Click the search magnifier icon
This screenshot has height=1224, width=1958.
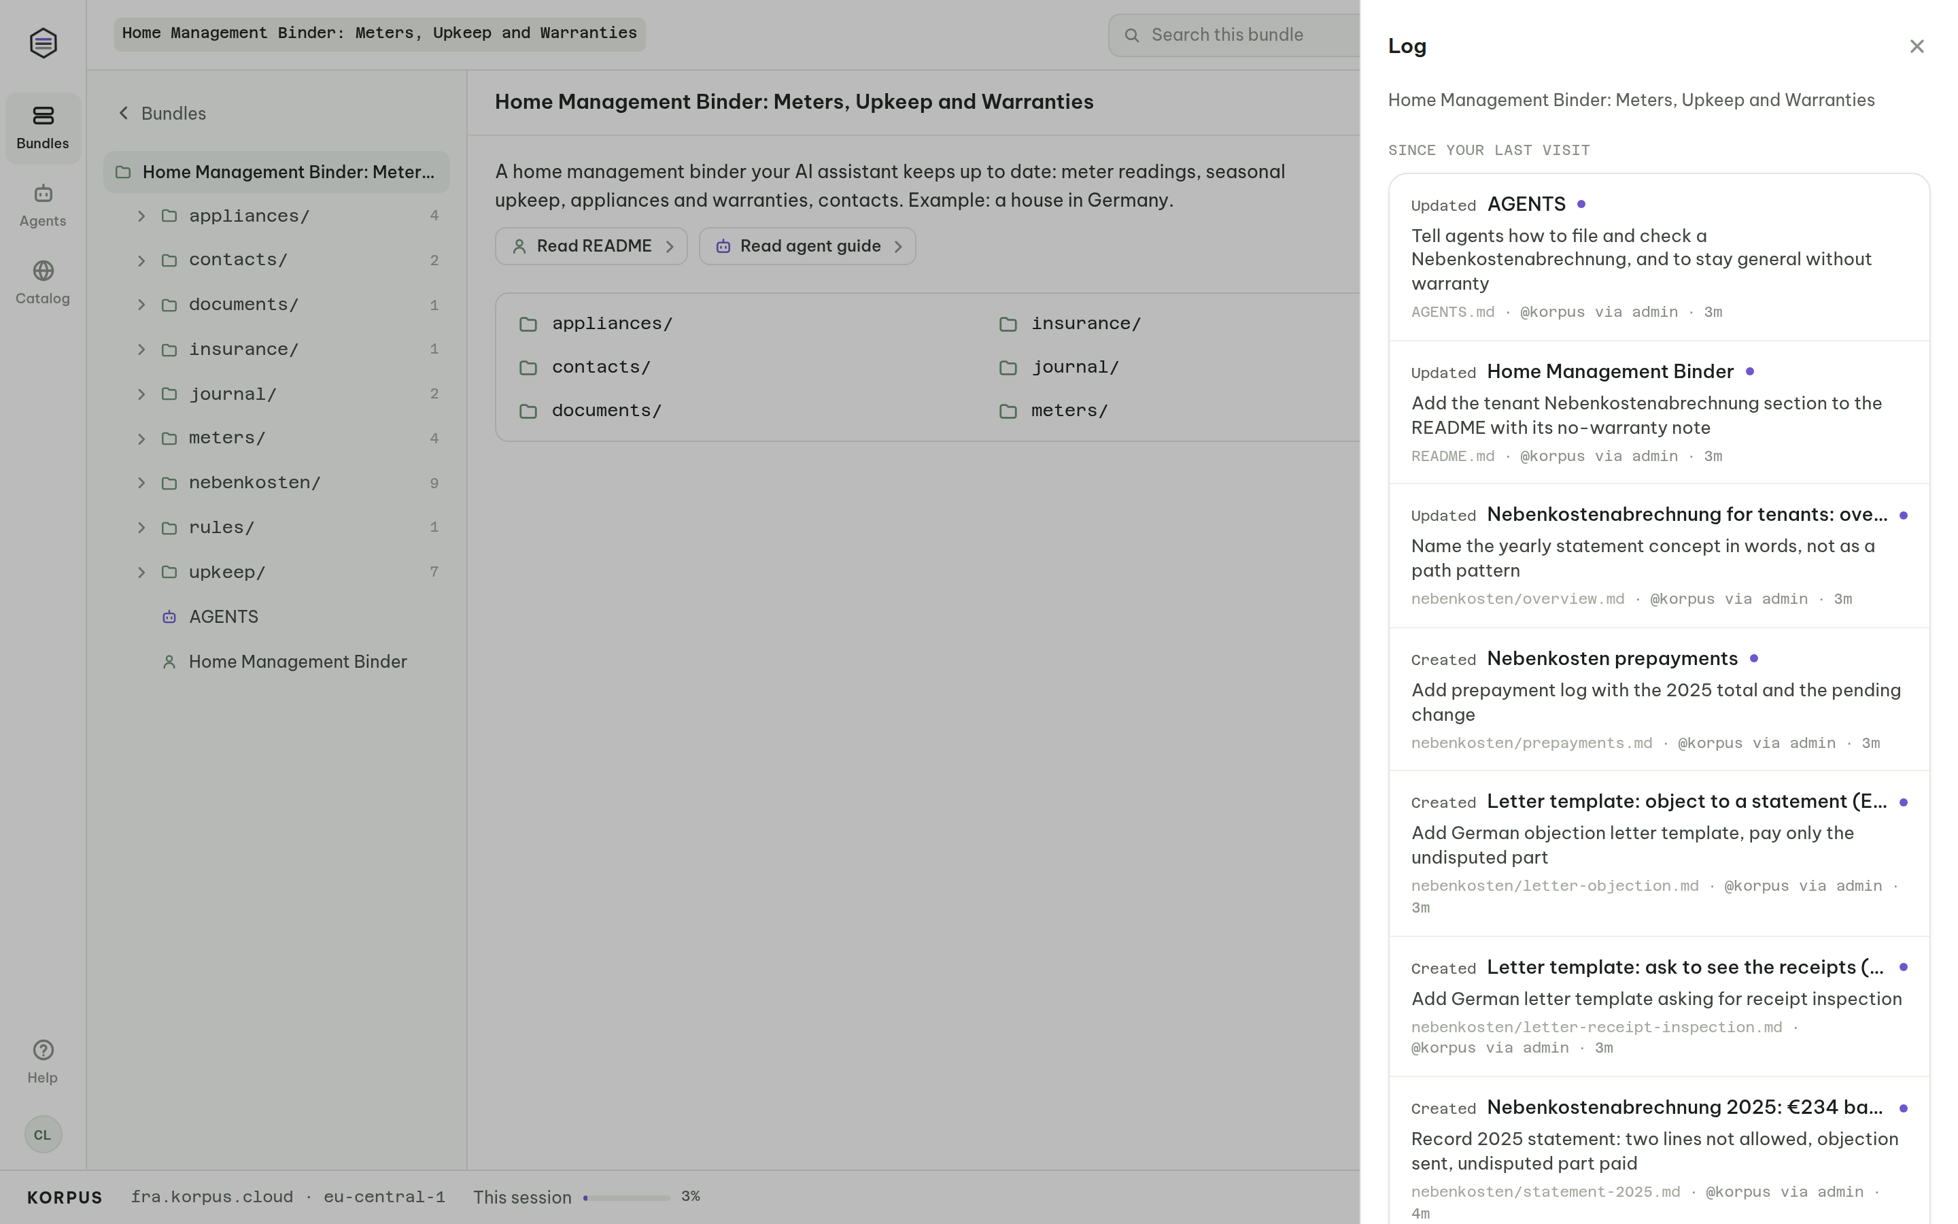(1132, 35)
